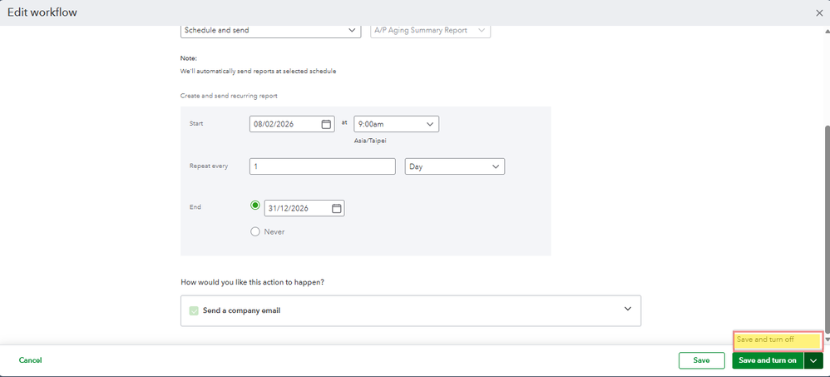
Task: Click the Save and turn on button
Action: pos(768,360)
